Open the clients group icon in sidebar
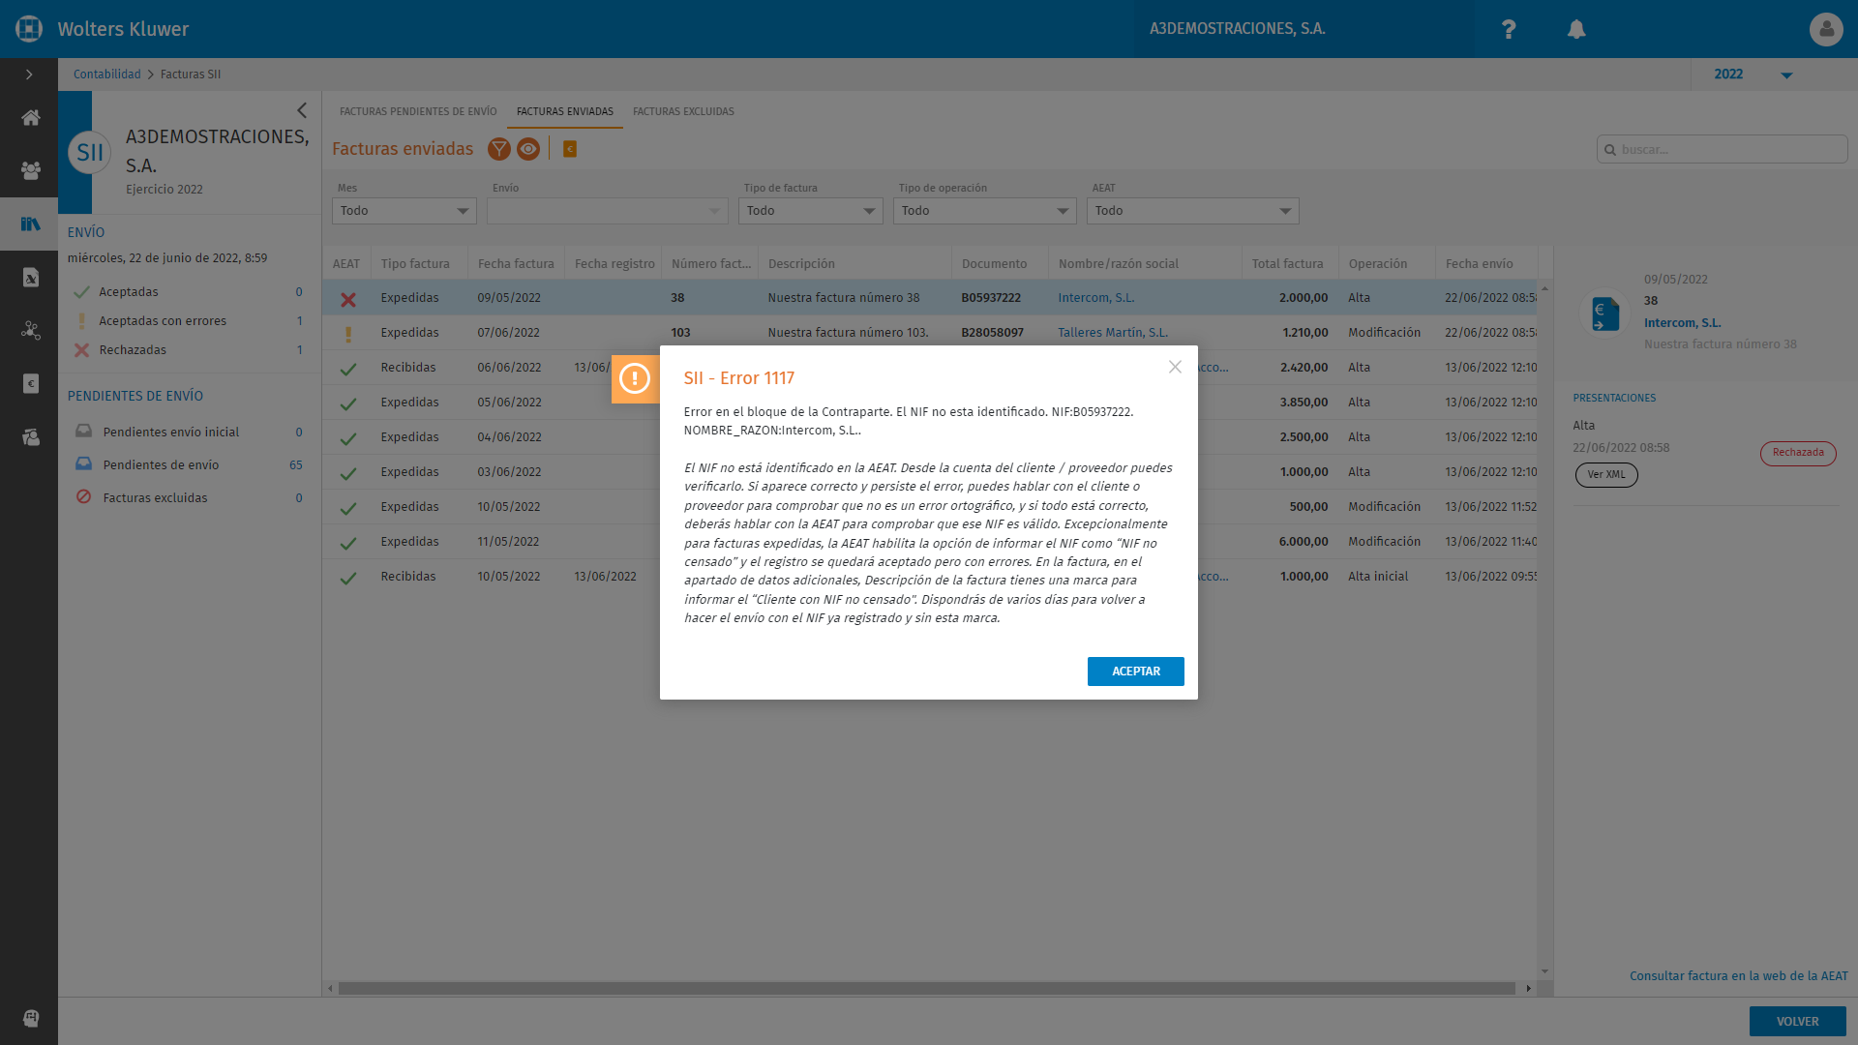 (x=30, y=171)
